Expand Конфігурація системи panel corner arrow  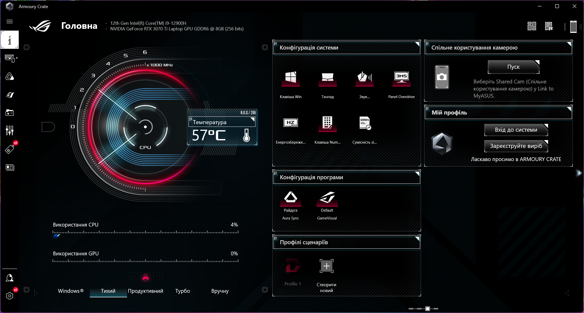[417, 44]
